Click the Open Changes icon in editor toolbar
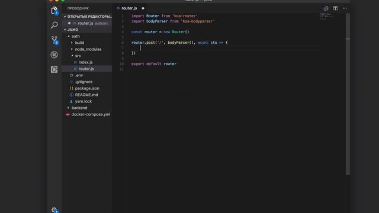Viewport: 379px width, 213px height. click(326, 8)
